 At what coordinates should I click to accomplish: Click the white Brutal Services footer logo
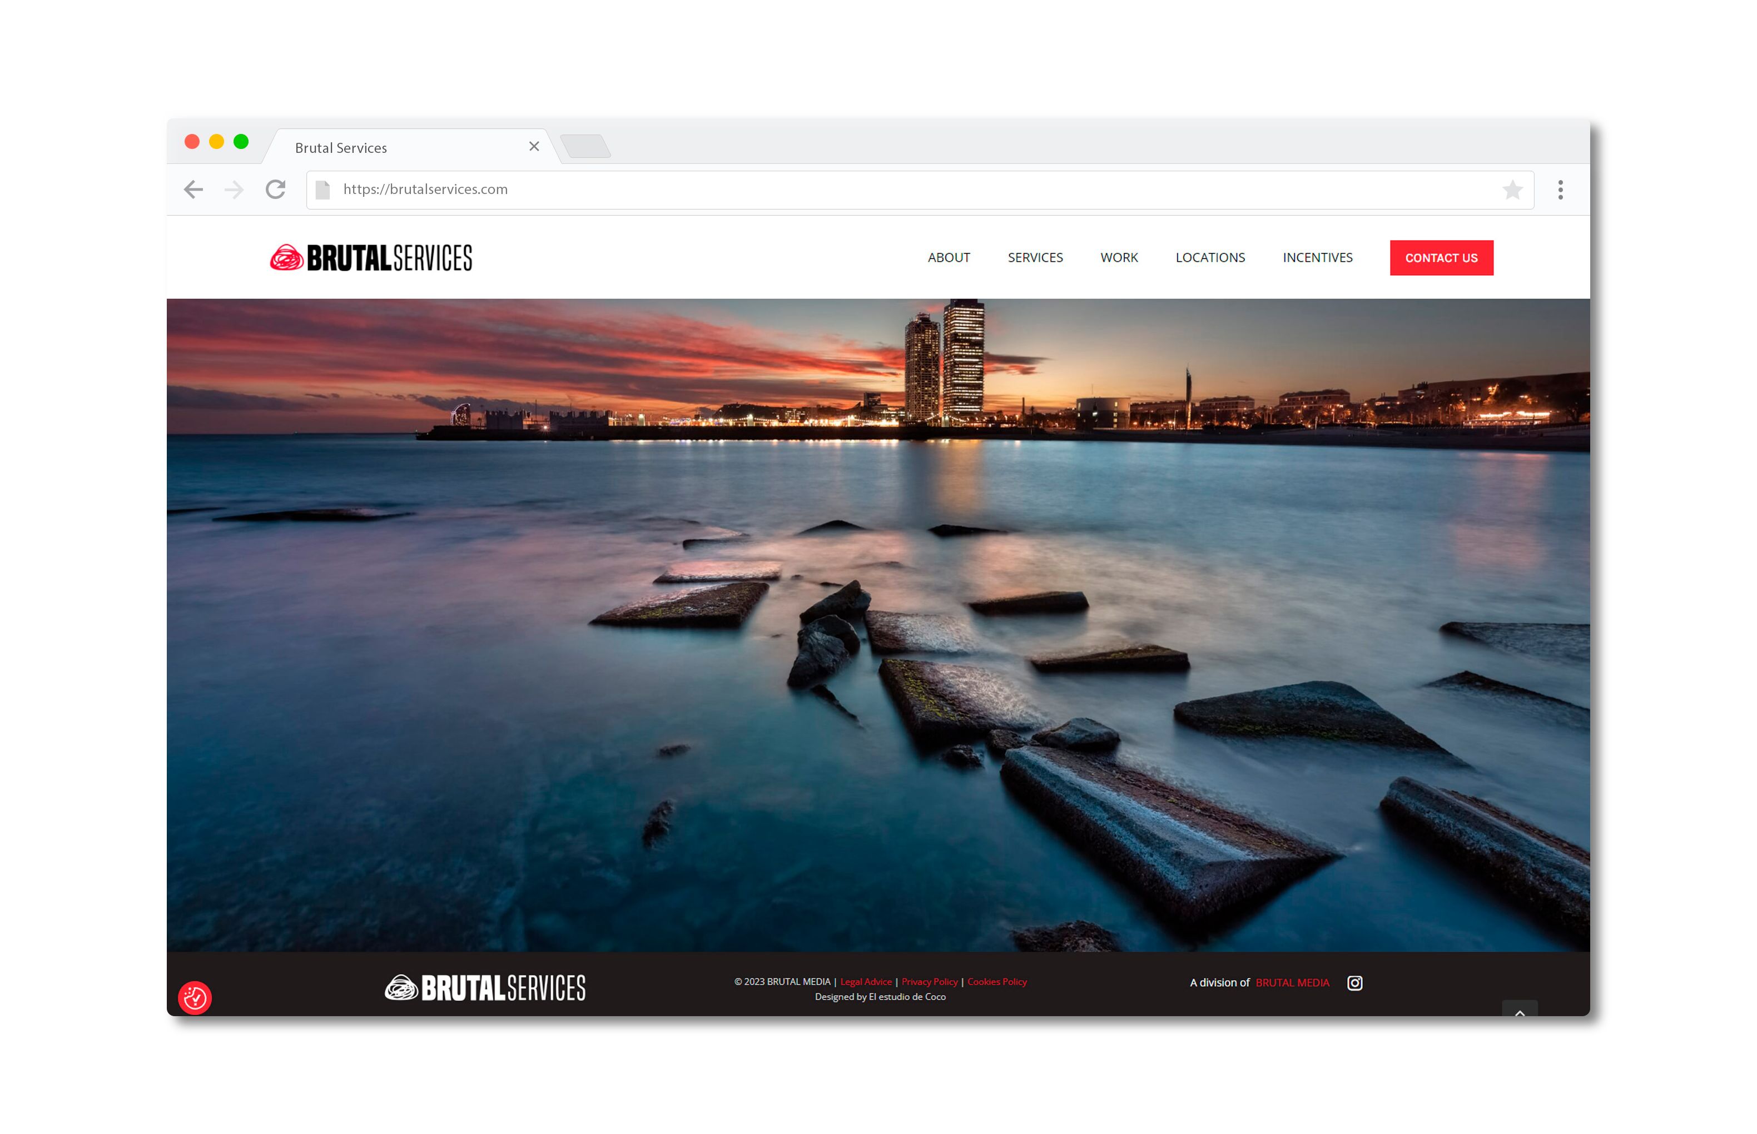click(484, 987)
